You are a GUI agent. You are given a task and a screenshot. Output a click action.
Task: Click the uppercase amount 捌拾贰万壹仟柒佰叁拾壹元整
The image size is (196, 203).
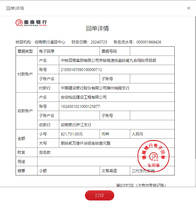pos(86,143)
